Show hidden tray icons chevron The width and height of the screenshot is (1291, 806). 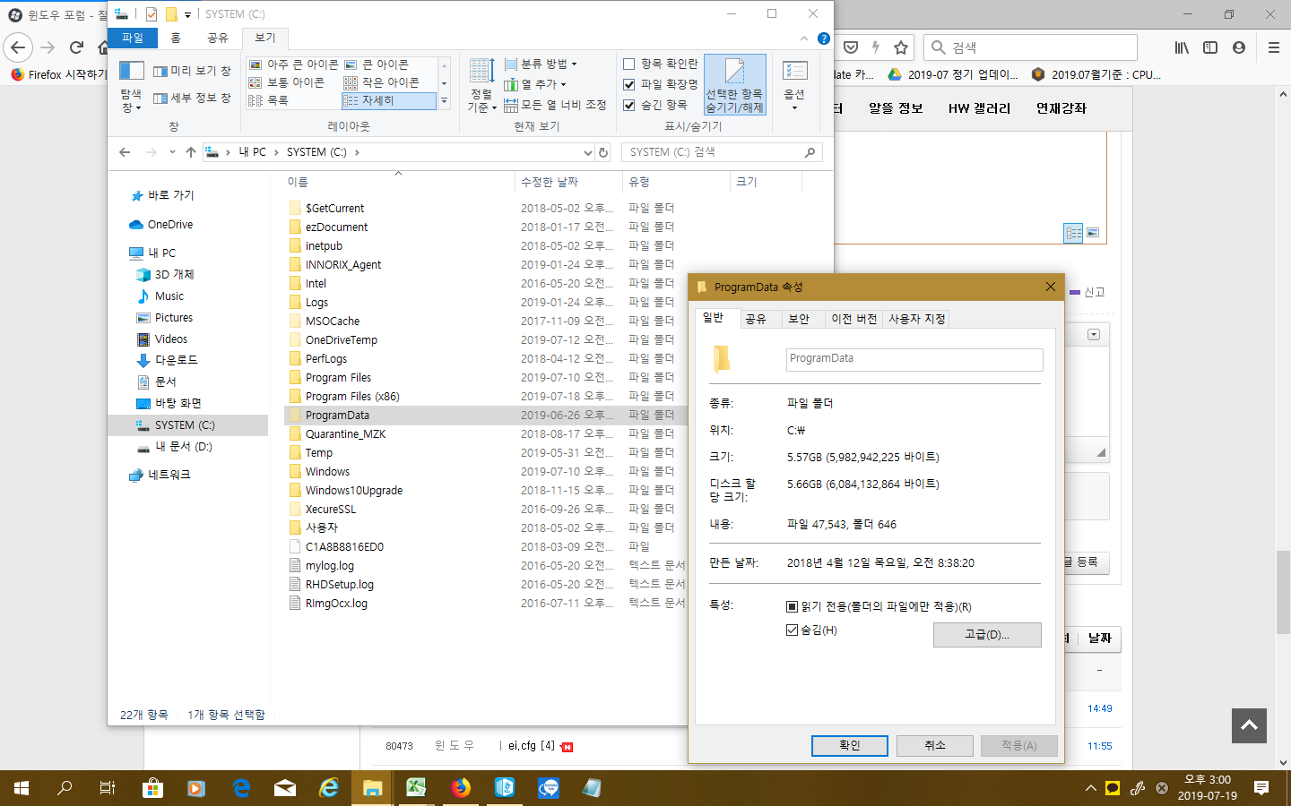pos(1091,788)
